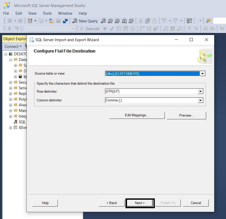This screenshot has width=226, height=219.
Task: Click the Redo arrow icon
Action: point(175,21)
